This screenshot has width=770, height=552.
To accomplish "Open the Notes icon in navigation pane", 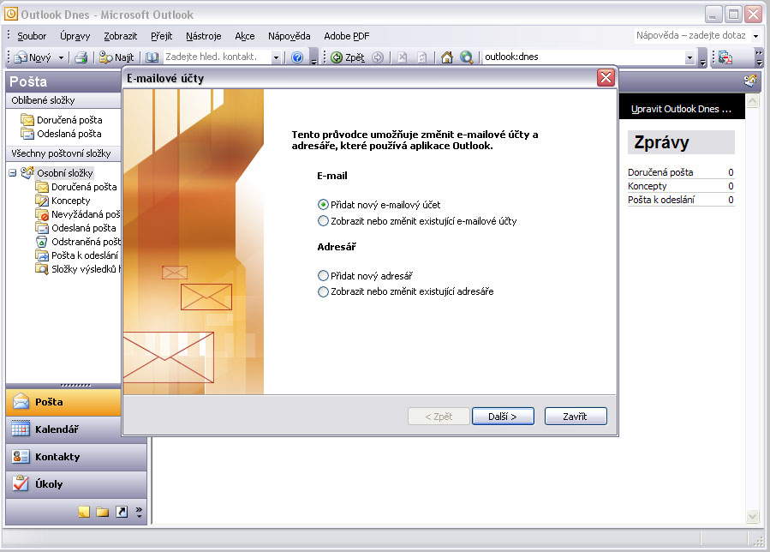I will [83, 512].
